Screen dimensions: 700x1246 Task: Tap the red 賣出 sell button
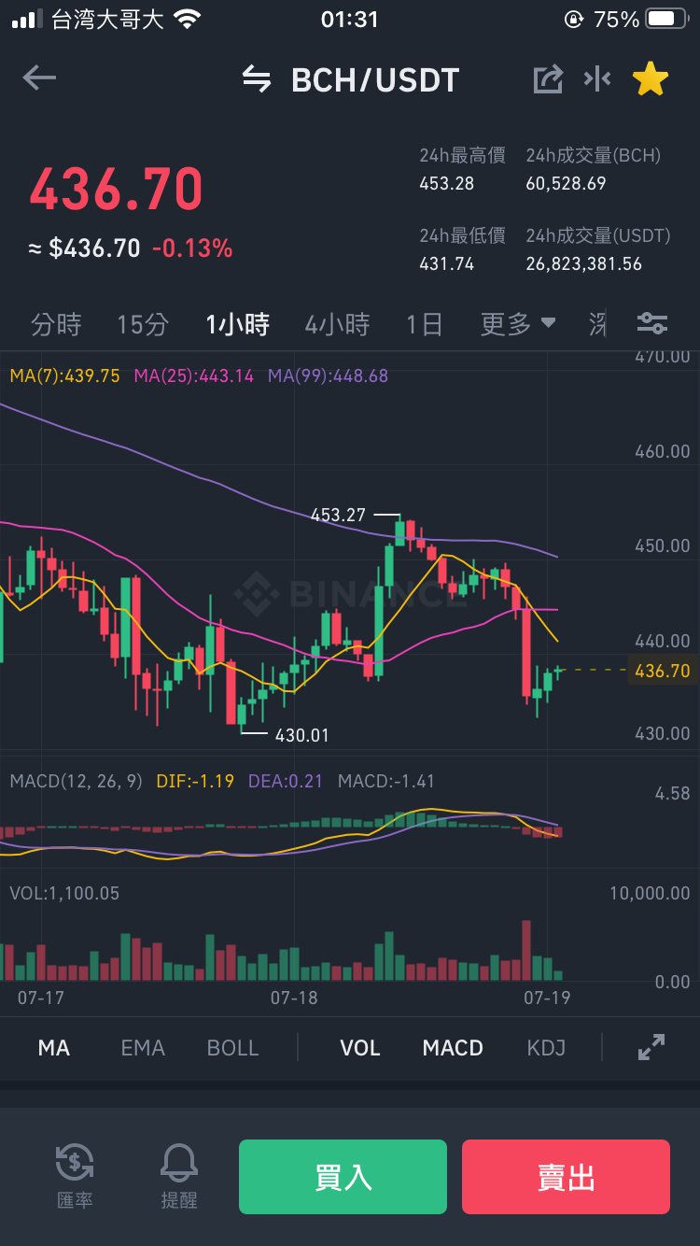(x=566, y=1177)
